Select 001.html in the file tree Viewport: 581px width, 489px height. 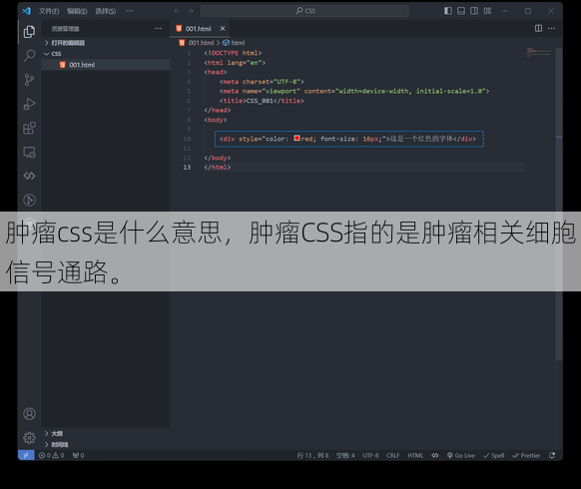[x=106, y=65]
